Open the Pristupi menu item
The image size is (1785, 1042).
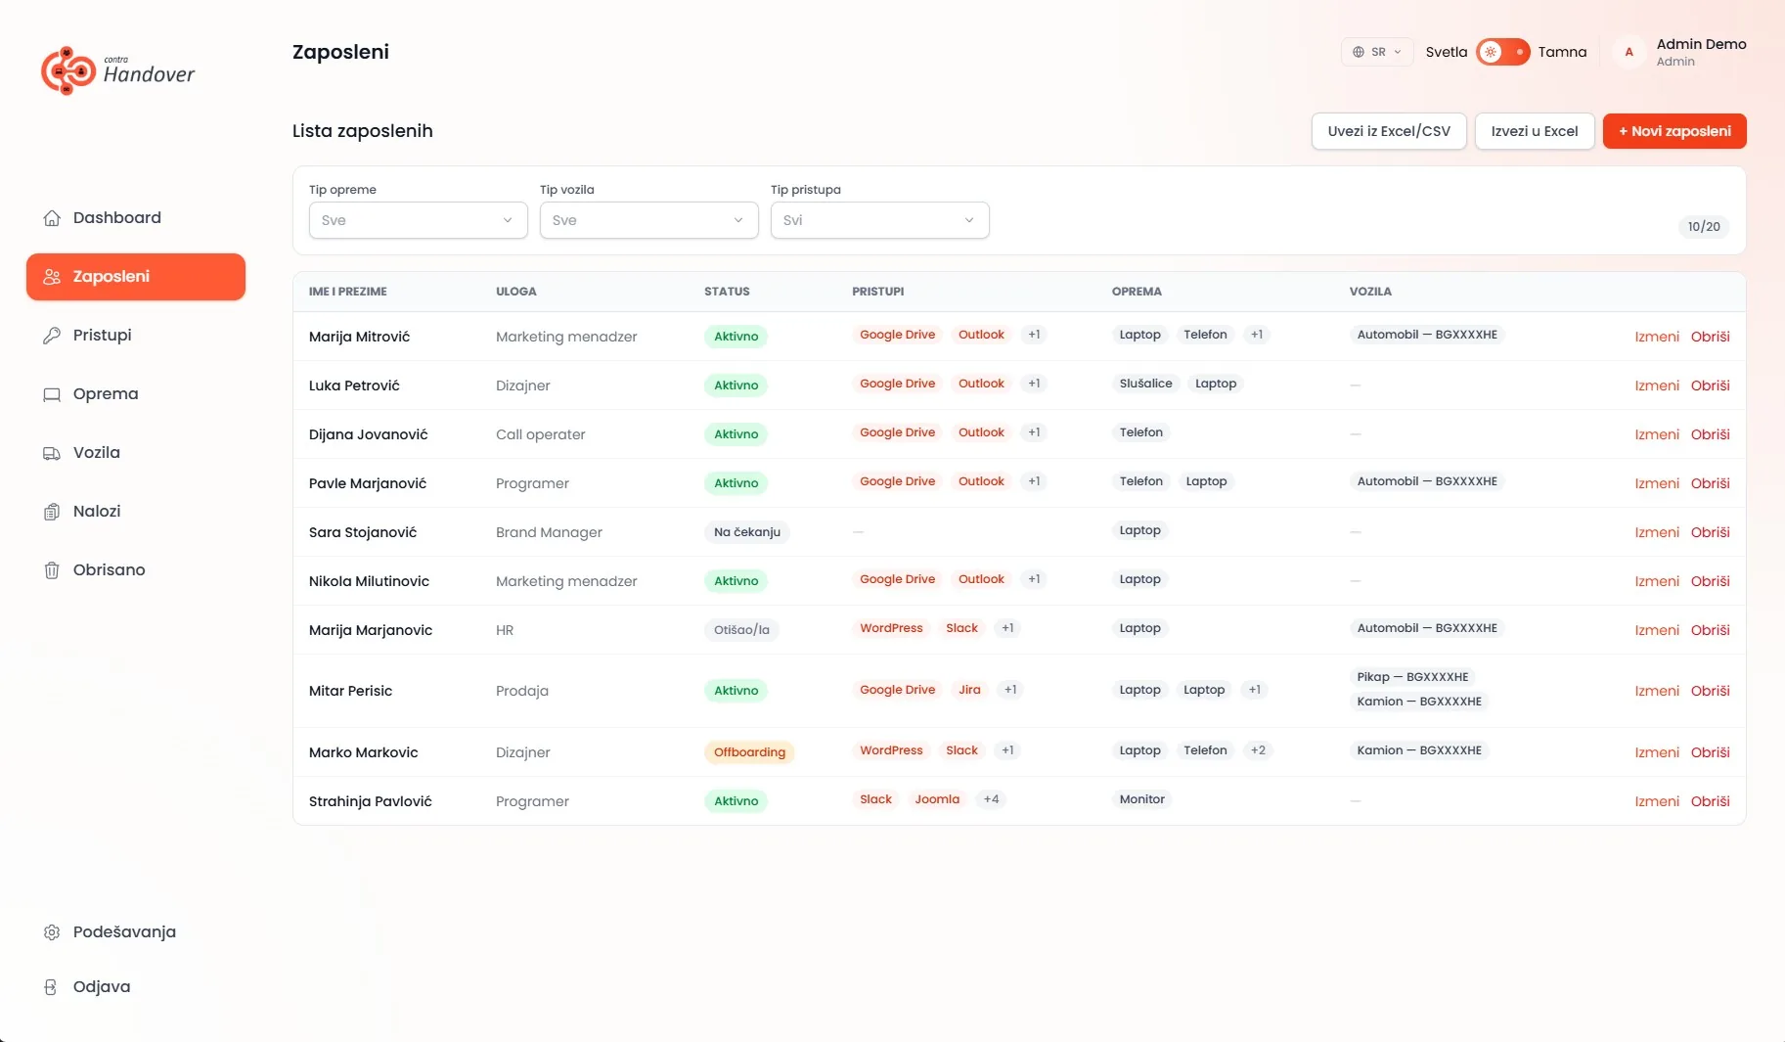(x=136, y=336)
